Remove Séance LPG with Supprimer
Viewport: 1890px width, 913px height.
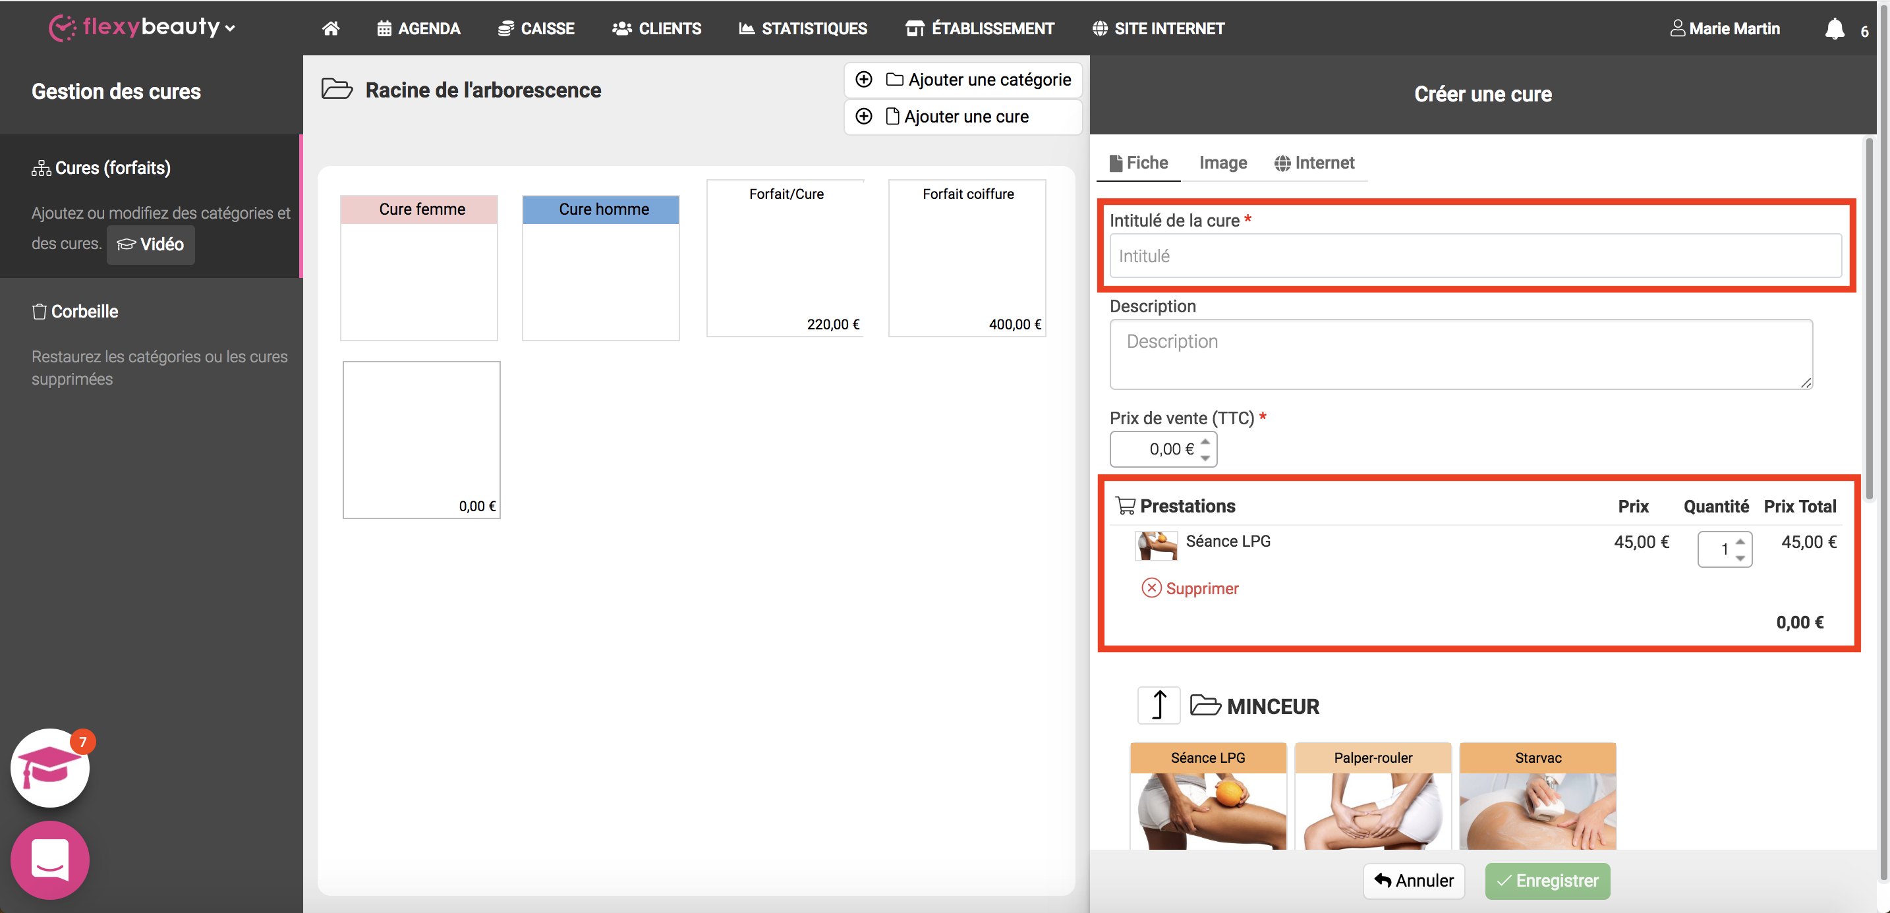coord(1190,588)
